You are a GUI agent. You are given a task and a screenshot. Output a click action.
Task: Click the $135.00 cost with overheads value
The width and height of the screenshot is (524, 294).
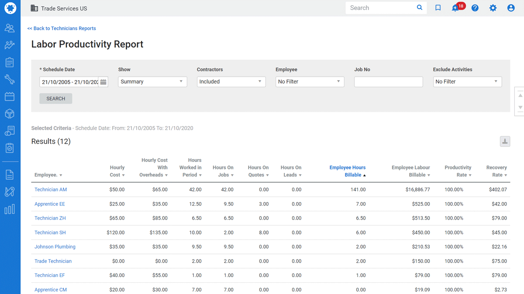tap(159, 233)
